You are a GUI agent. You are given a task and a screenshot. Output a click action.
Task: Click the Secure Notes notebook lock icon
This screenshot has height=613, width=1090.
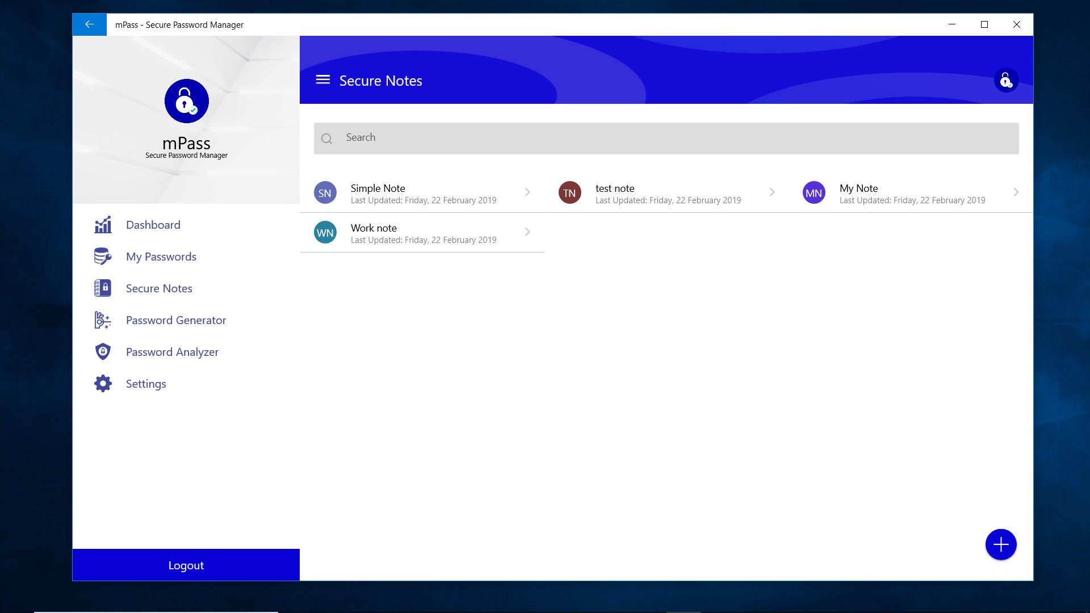103,288
